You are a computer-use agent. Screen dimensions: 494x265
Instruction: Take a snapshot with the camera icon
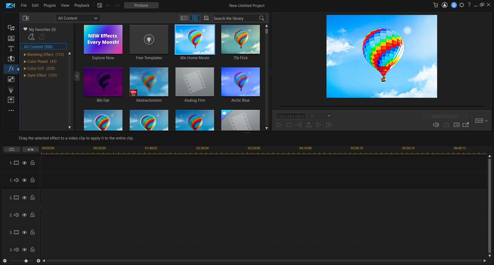446,125
